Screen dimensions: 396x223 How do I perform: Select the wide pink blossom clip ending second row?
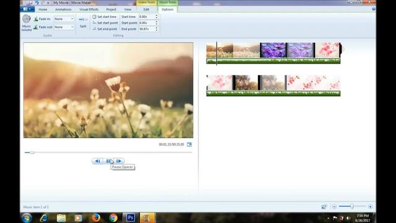coord(314,82)
